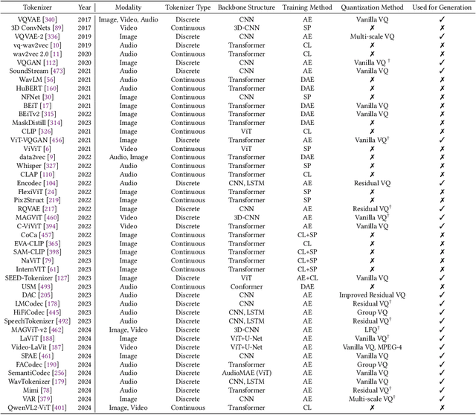Follow reference 78 beside Mimi
The height and width of the screenshot is (415, 476).
(x=46, y=390)
